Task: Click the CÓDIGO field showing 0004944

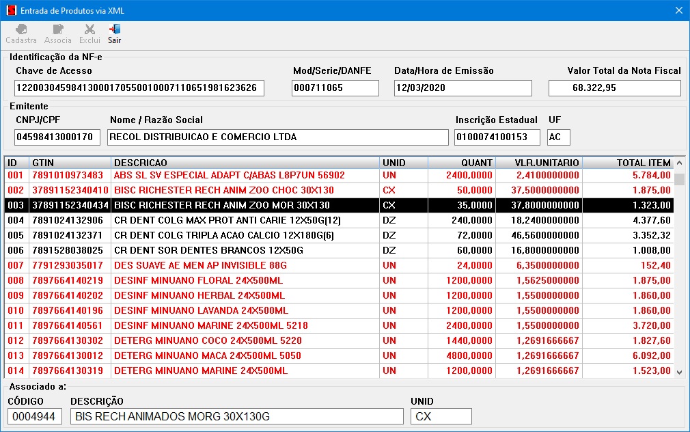Action: [x=35, y=416]
